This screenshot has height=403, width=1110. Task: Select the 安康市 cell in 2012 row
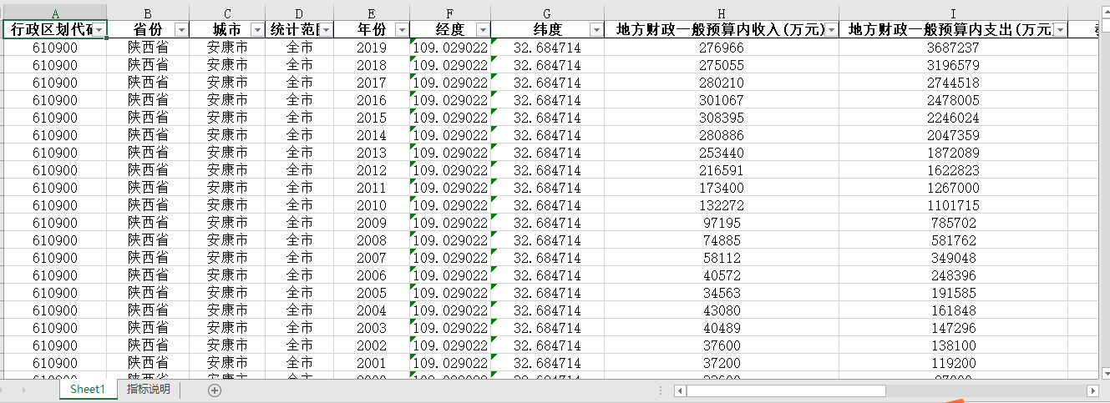pos(227,170)
